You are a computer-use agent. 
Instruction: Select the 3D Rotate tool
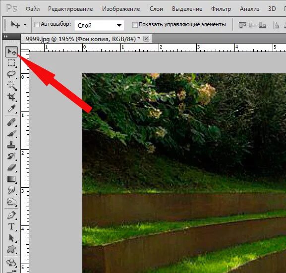pos(11,263)
